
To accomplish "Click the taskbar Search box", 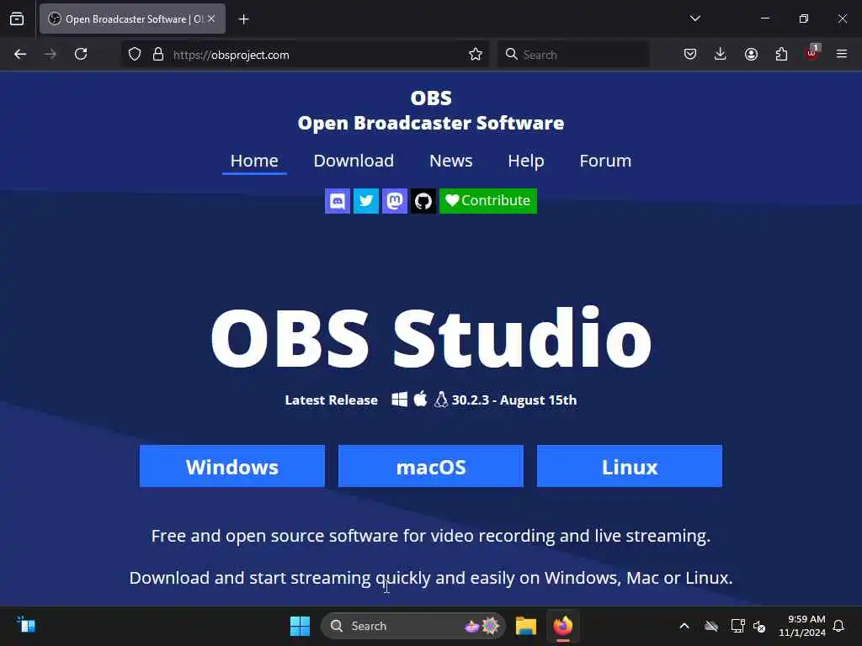I will point(413,626).
